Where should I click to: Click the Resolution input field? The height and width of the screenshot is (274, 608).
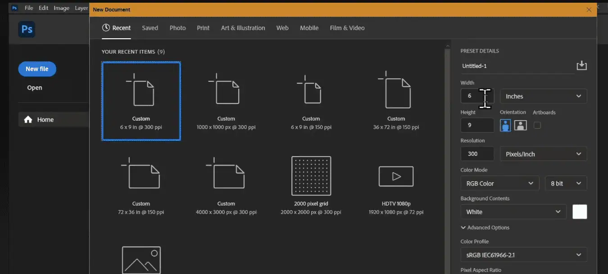(477, 154)
